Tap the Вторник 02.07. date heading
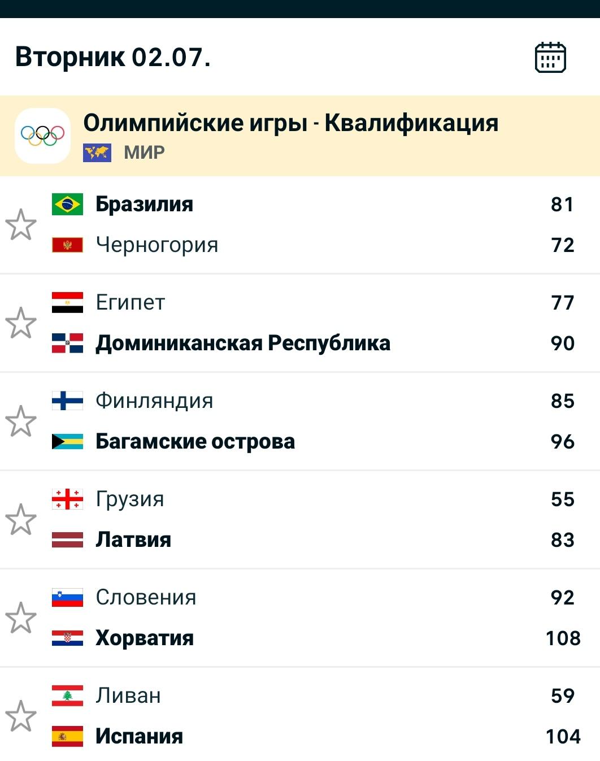The width and height of the screenshot is (600, 761). pyautogui.click(x=113, y=57)
